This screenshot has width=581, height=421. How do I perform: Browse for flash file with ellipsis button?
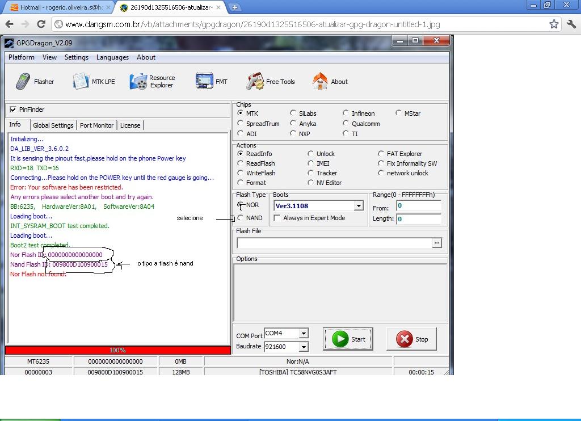coord(437,243)
